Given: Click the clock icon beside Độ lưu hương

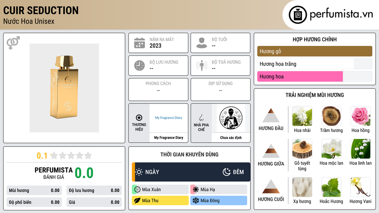Looking at the screenshot, I should point(140,65).
